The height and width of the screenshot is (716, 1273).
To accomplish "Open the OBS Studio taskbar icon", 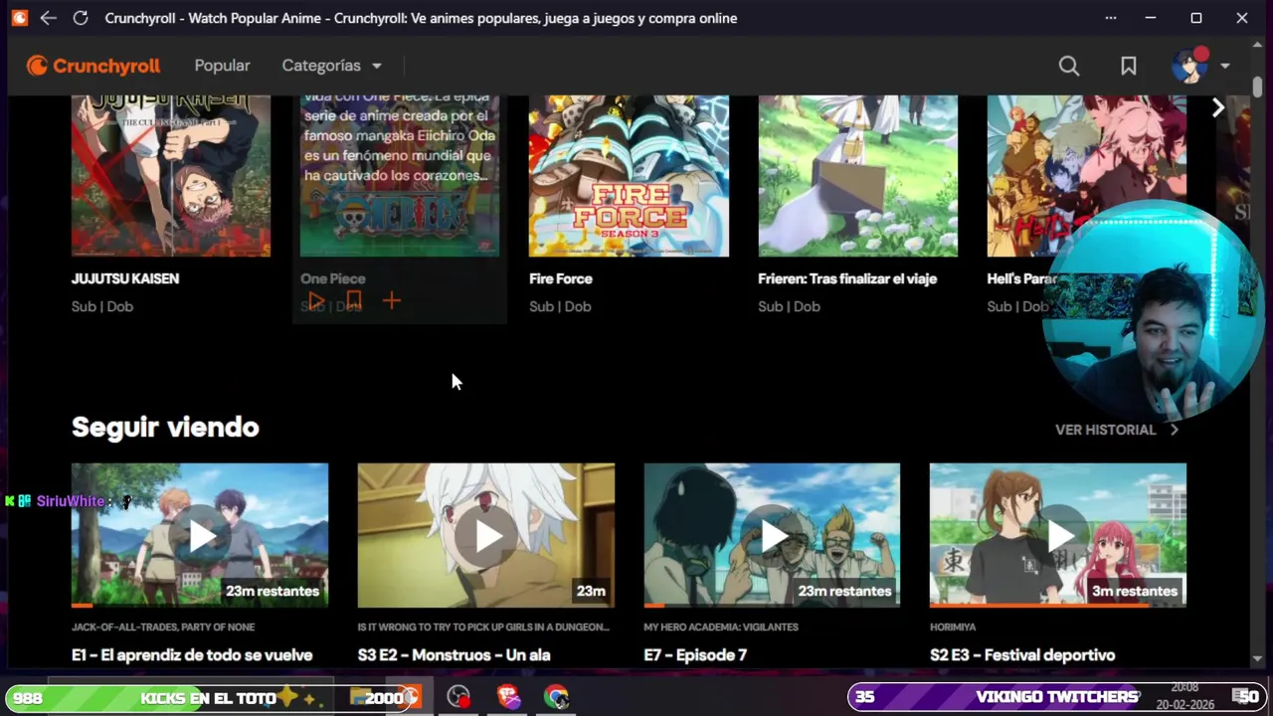I will (458, 697).
